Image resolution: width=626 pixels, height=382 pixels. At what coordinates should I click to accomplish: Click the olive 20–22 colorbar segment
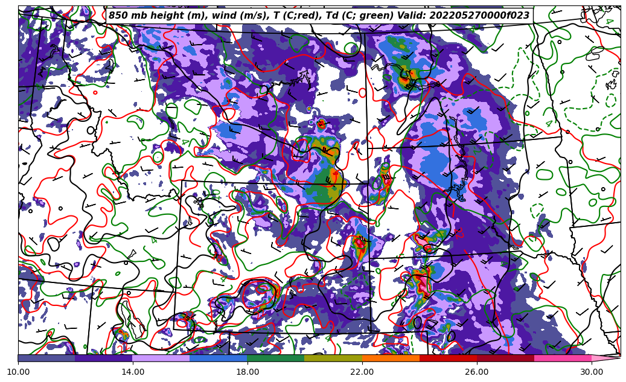click(x=333, y=358)
